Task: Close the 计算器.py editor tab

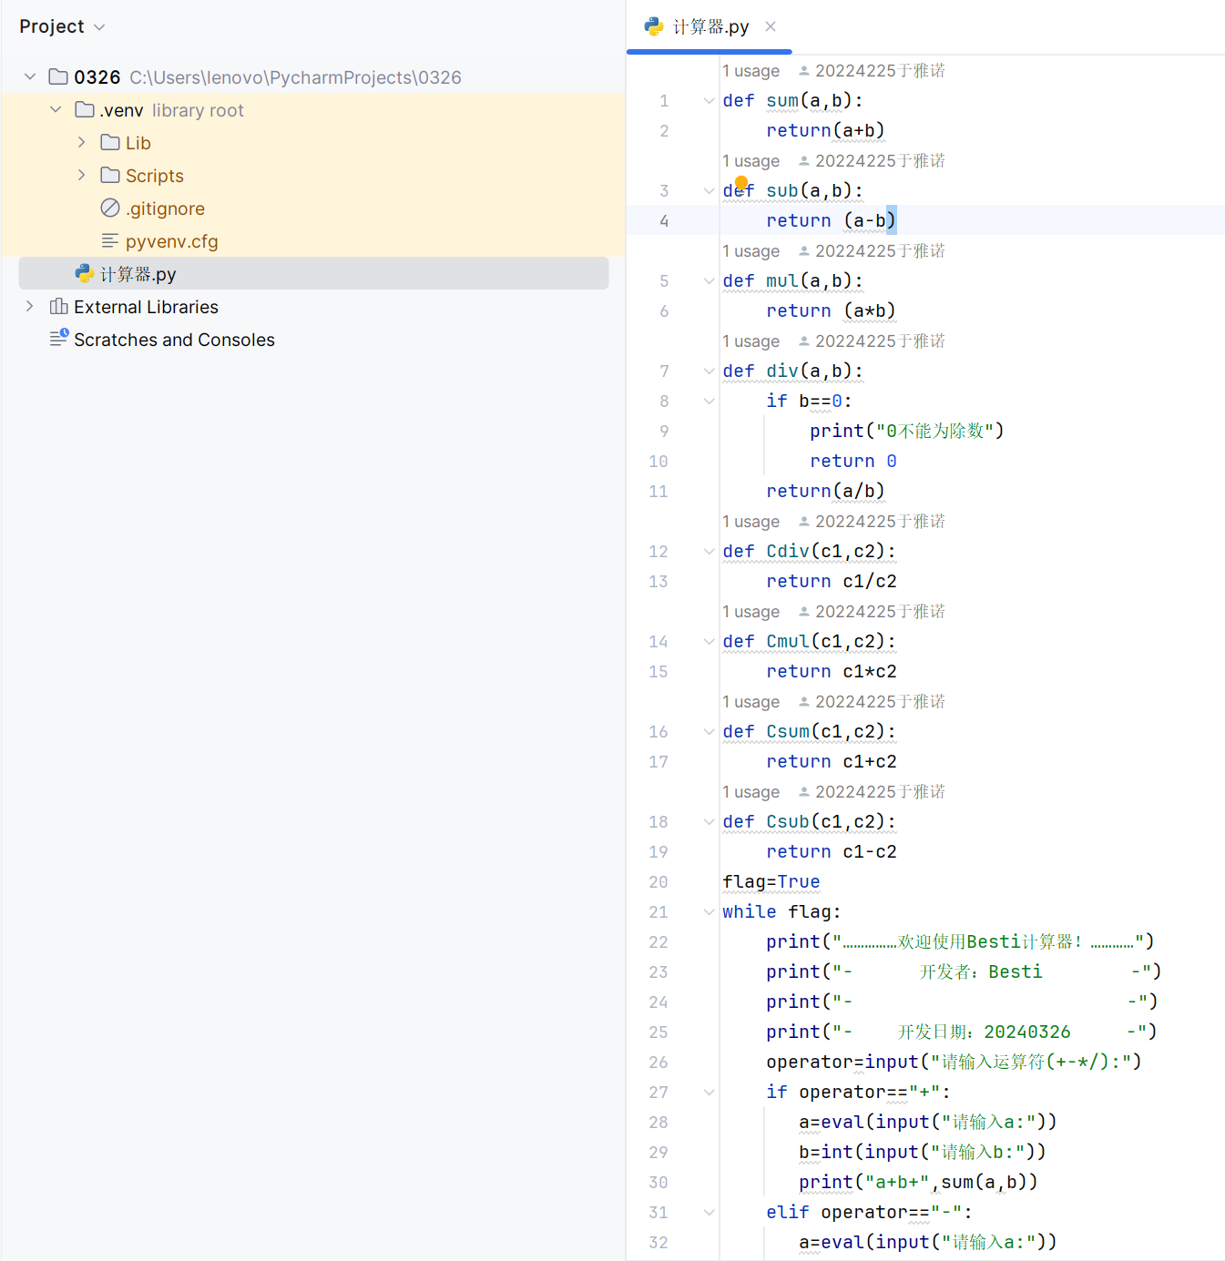Action: 771,26
